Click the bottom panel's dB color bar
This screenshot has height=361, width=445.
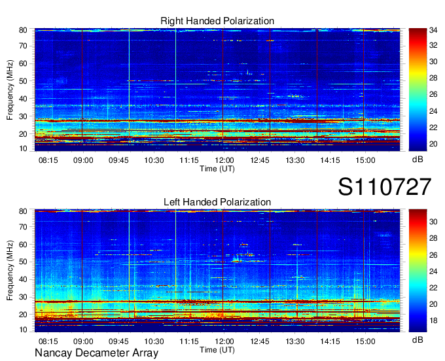point(418,271)
